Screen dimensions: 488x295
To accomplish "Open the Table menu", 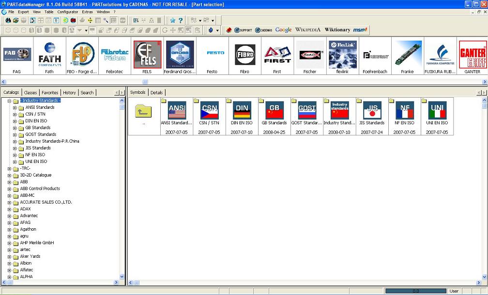I will coord(49,12).
